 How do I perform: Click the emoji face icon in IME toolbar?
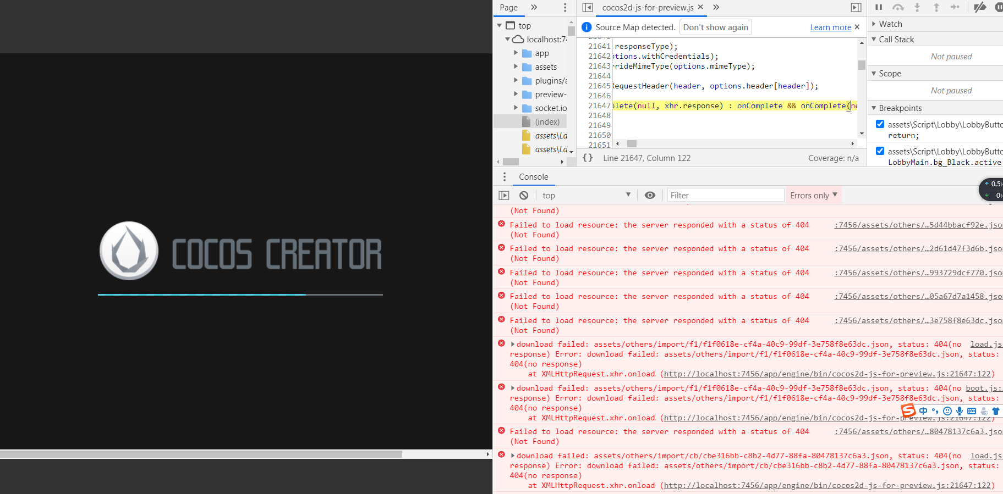click(947, 411)
